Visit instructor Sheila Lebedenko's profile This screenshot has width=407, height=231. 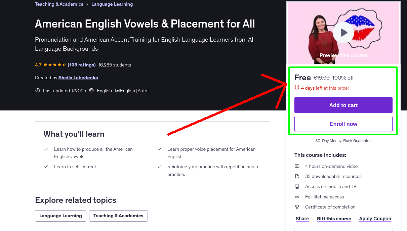78,78
